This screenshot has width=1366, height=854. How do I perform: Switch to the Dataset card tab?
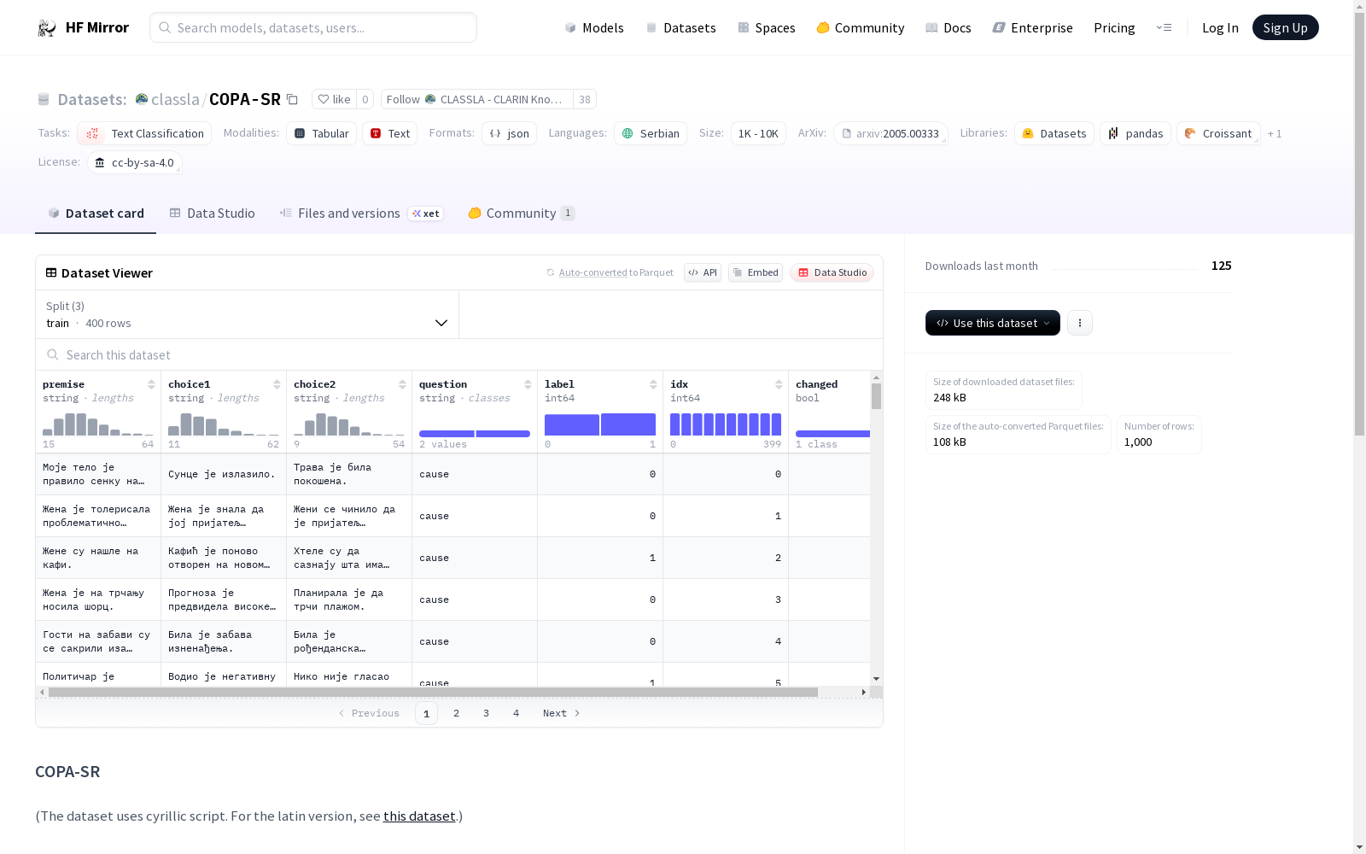point(96,213)
